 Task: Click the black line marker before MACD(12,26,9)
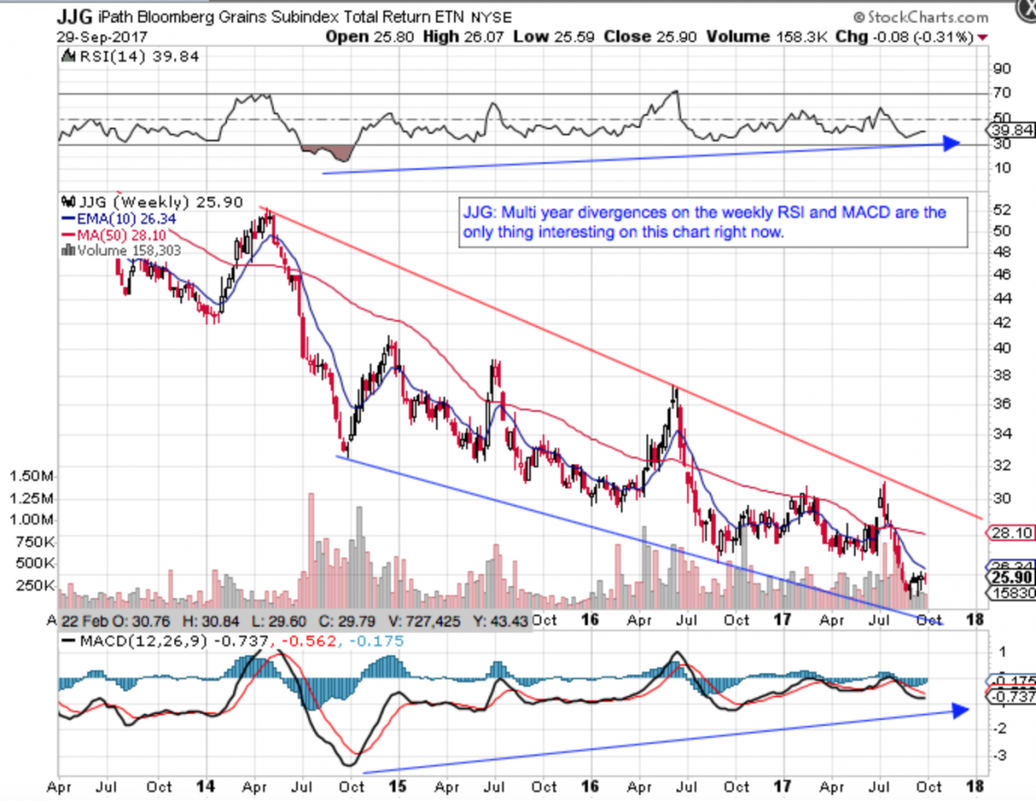(x=66, y=640)
